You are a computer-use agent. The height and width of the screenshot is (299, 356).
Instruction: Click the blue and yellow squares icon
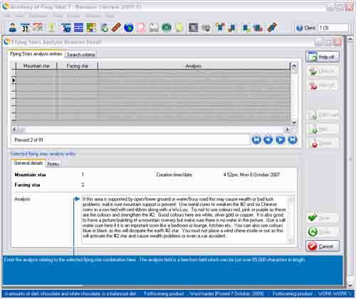[246, 28]
